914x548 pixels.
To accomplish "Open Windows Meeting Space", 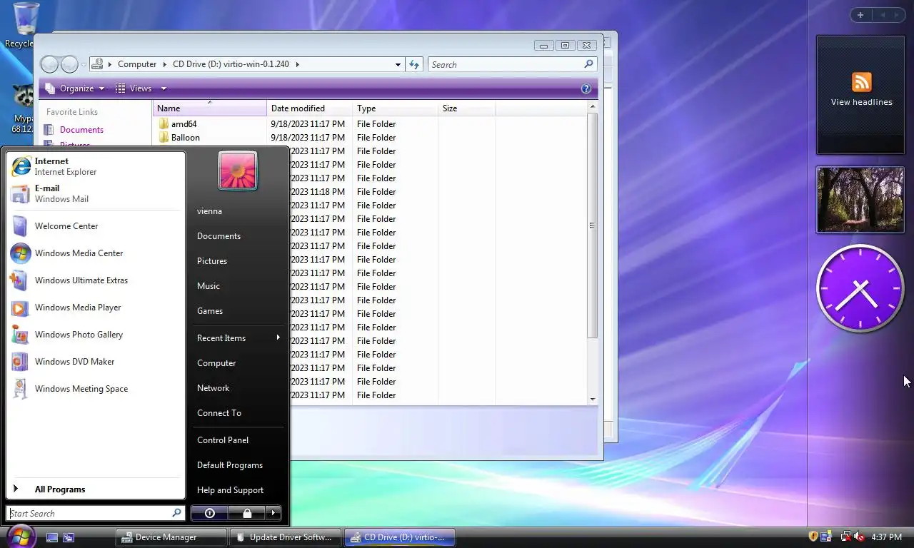I will tap(95, 389).
